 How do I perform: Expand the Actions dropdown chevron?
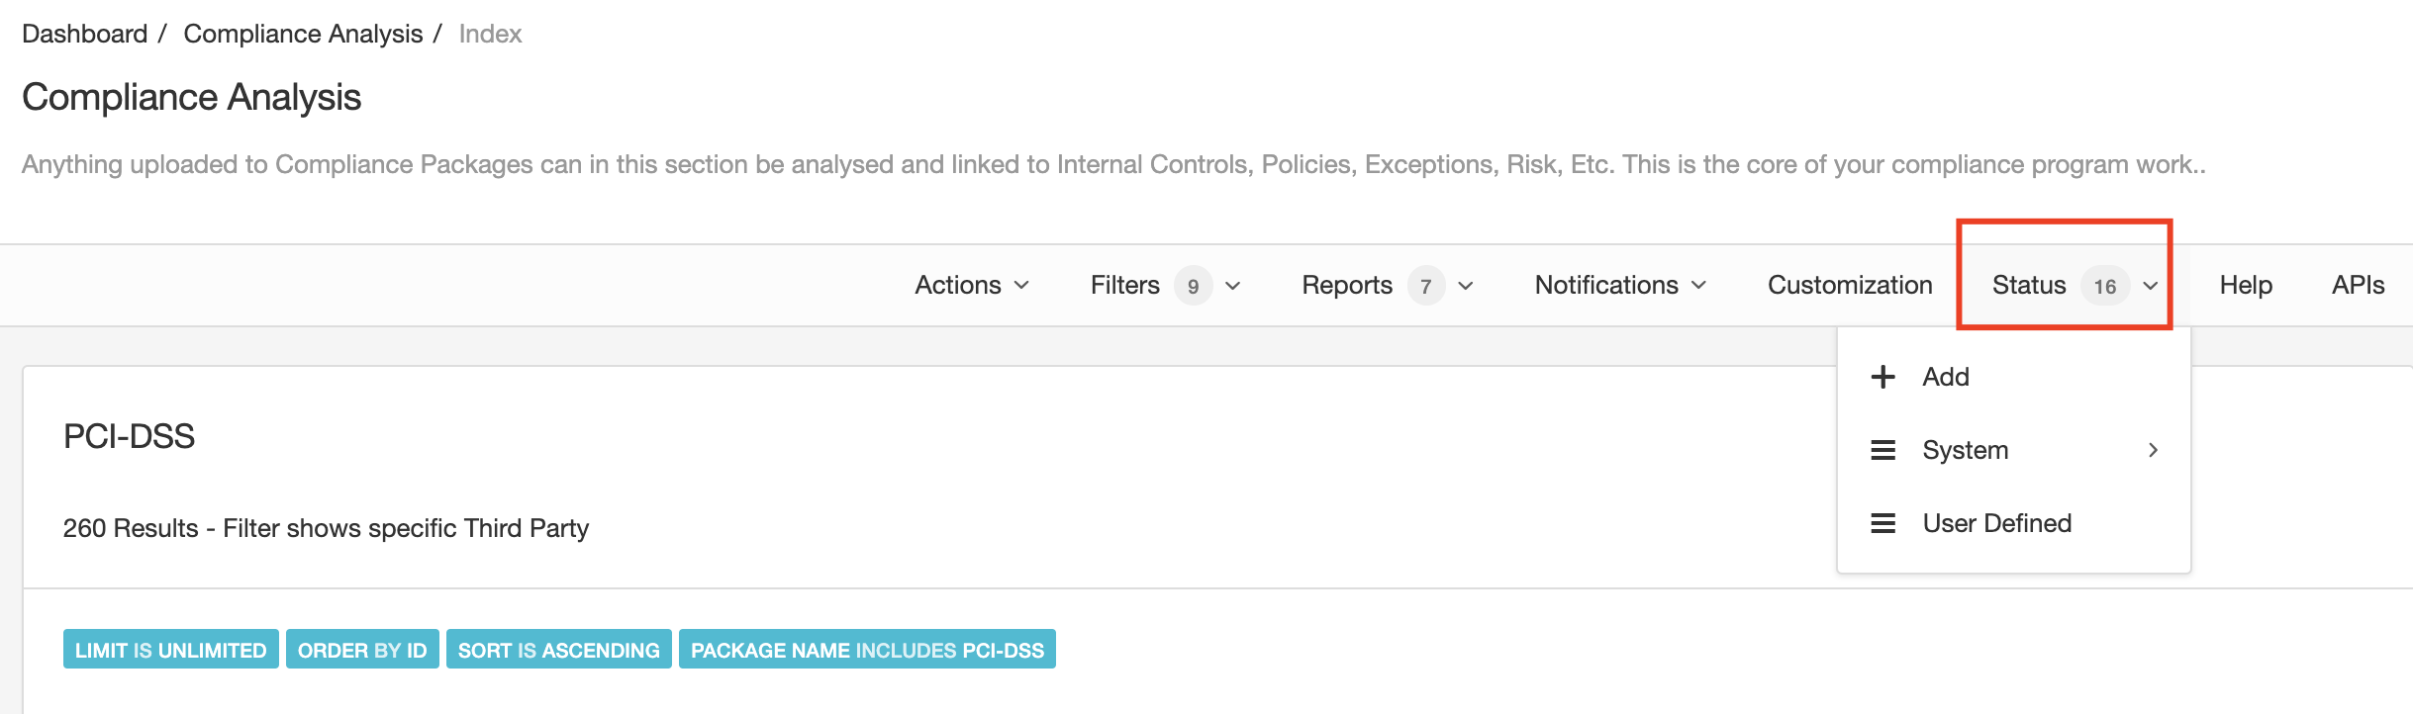point(1021,286)
